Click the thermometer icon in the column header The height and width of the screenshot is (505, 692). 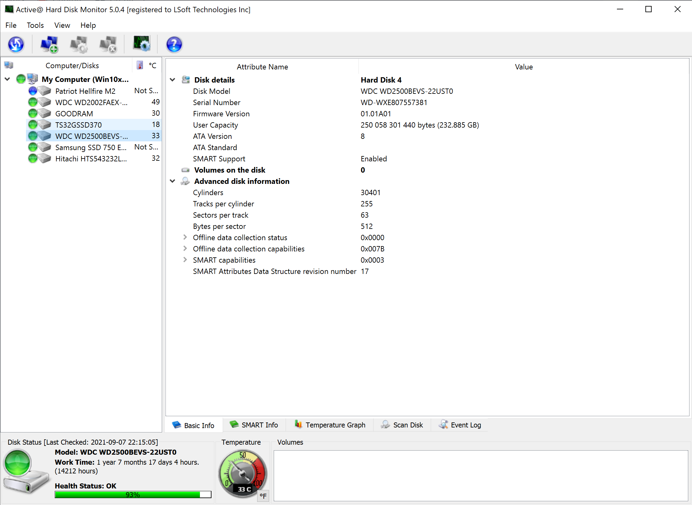coord(140,65)
